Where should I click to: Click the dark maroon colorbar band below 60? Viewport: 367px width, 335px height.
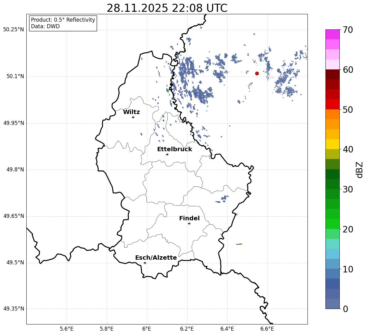tap(333, 74)
